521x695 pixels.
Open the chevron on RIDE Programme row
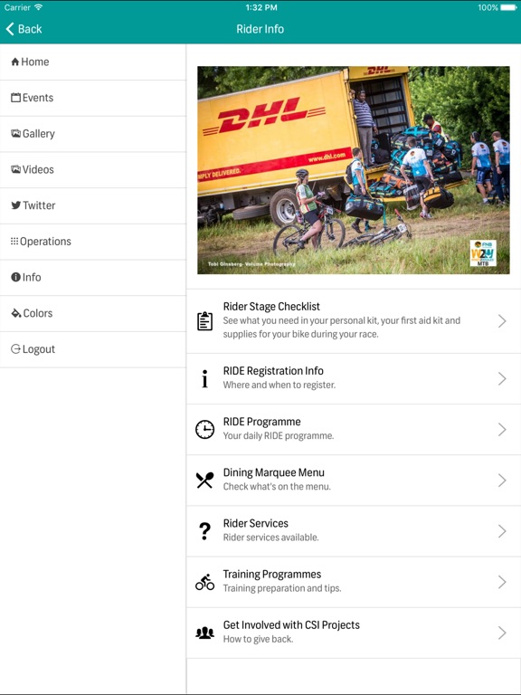coord(502,430)
